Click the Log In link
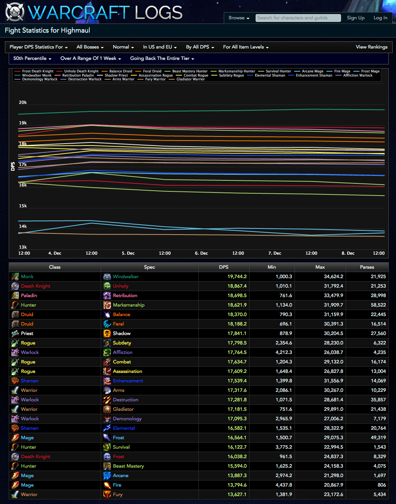This screenshot has width=396, height=504. click(x=380, y=18)
